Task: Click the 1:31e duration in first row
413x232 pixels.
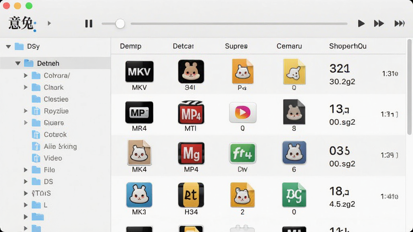Action: coord(390,74)
